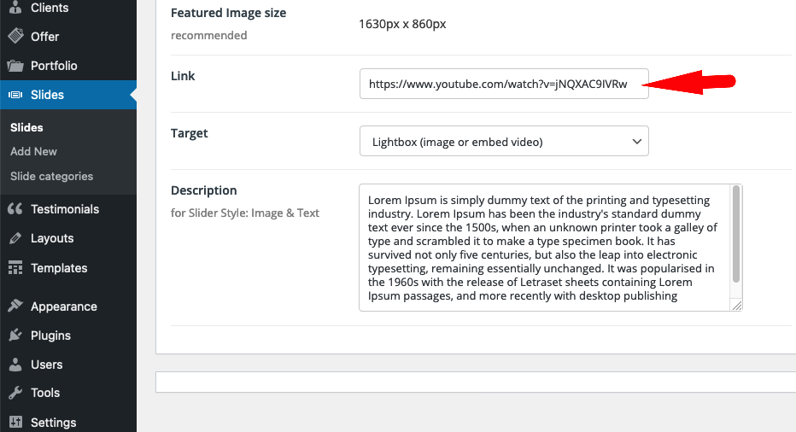
Task: Click into the YouTube Link field
Action: 504,84
